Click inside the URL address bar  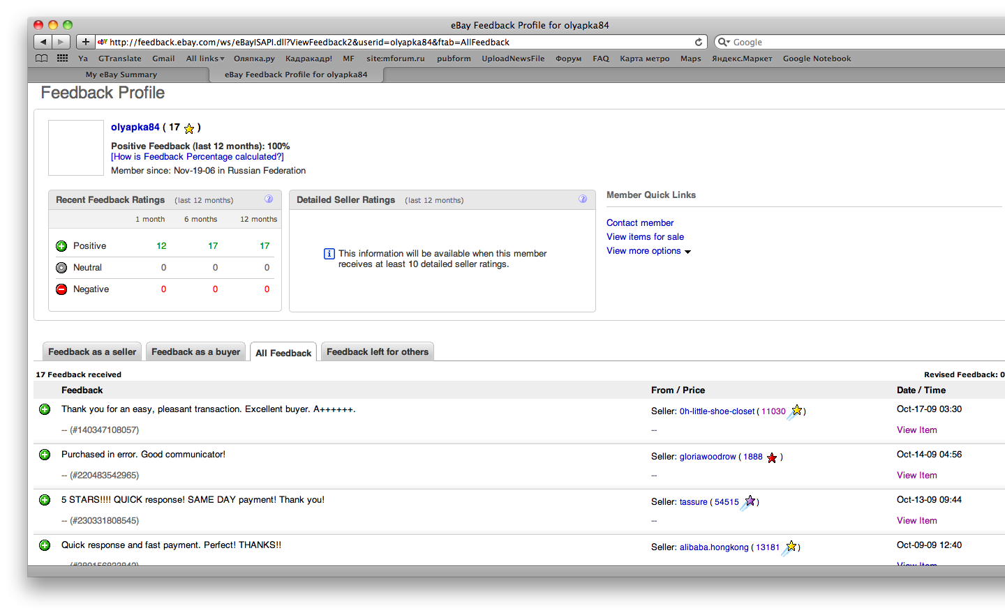401,42
